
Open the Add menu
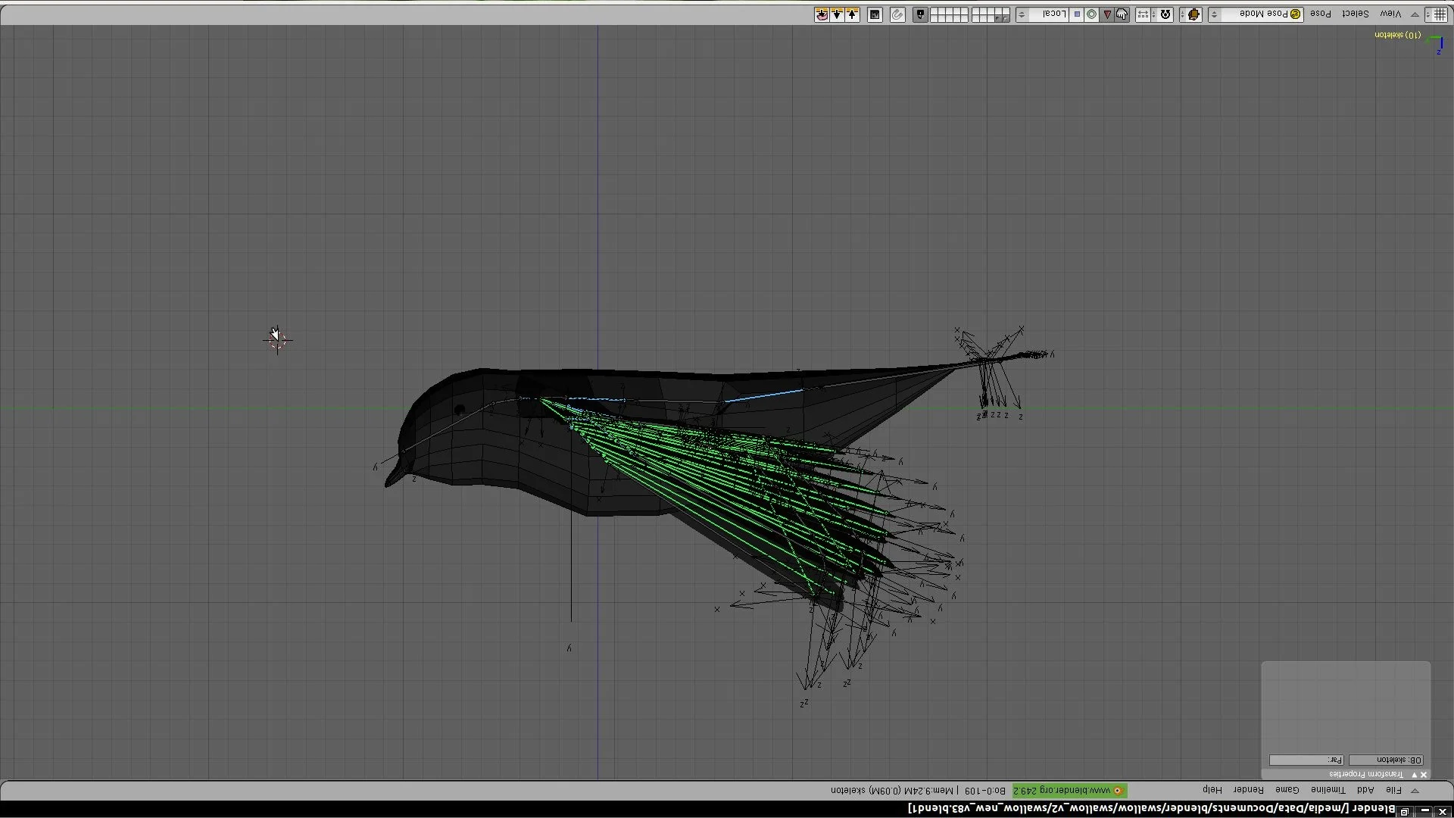(x=1365, y=790)
